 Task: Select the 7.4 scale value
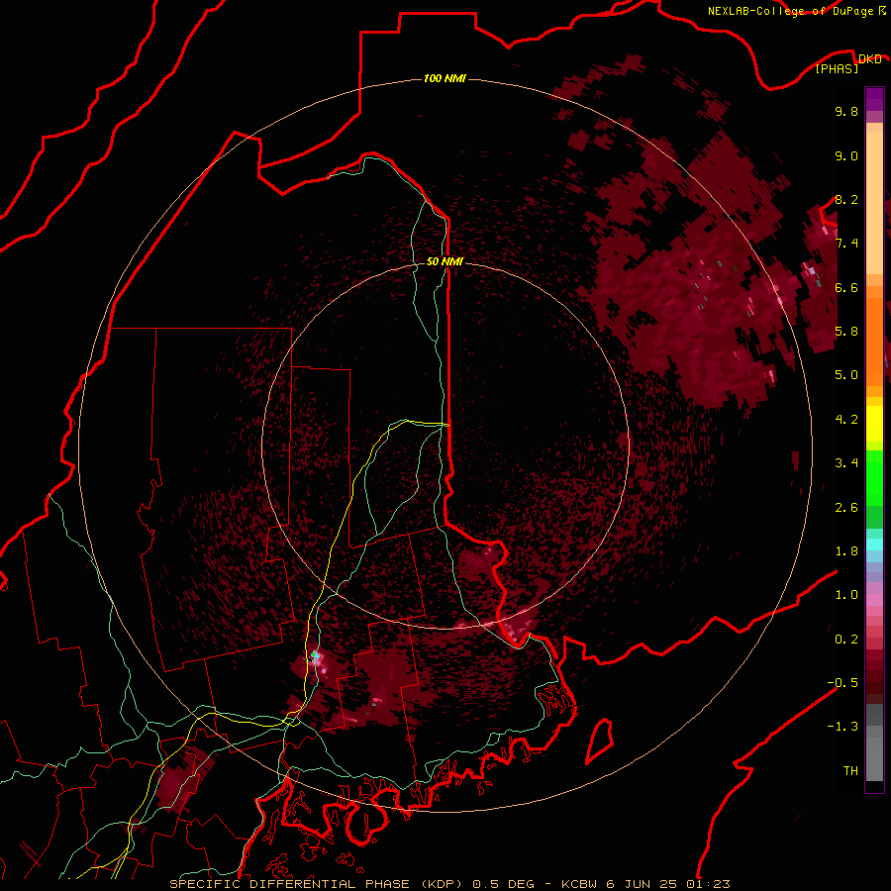(846, 244)
